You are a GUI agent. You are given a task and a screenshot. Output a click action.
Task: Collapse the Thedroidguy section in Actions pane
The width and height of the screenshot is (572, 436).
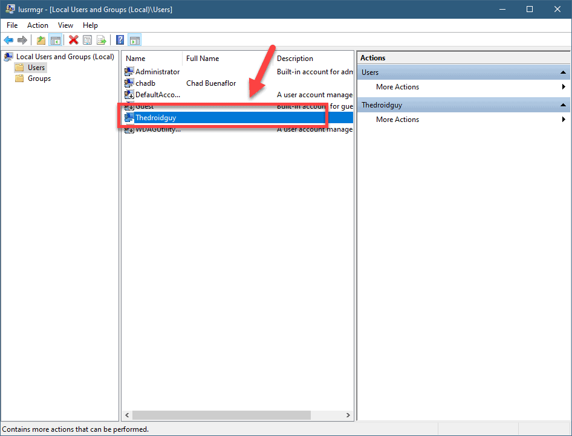click(564, 105)
